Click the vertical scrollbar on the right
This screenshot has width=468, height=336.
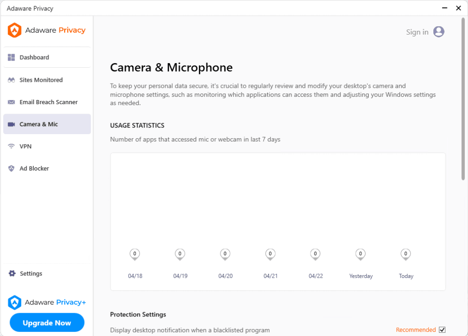[x=463, y=99]
